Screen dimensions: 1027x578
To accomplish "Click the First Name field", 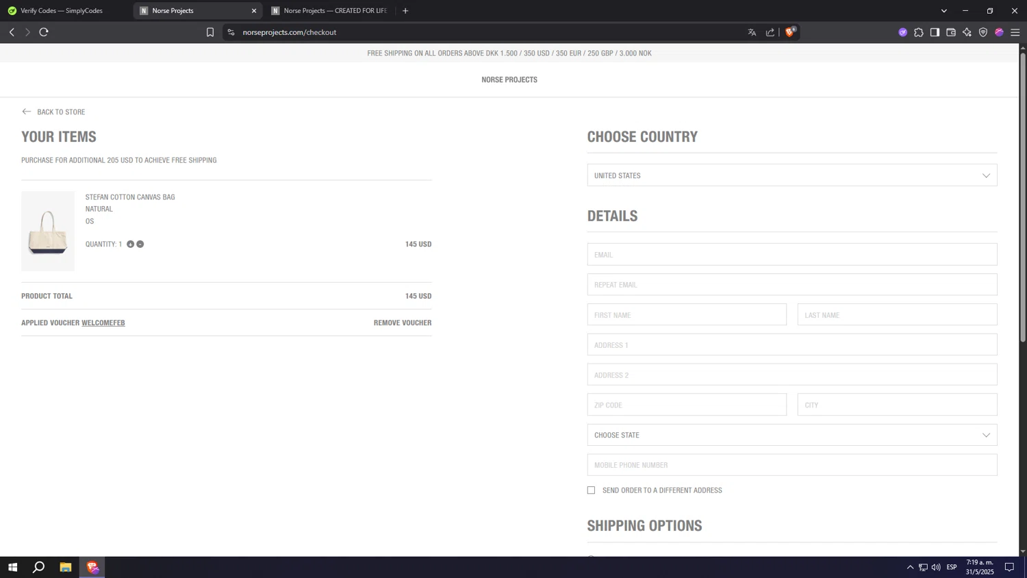I will point(687,315).
